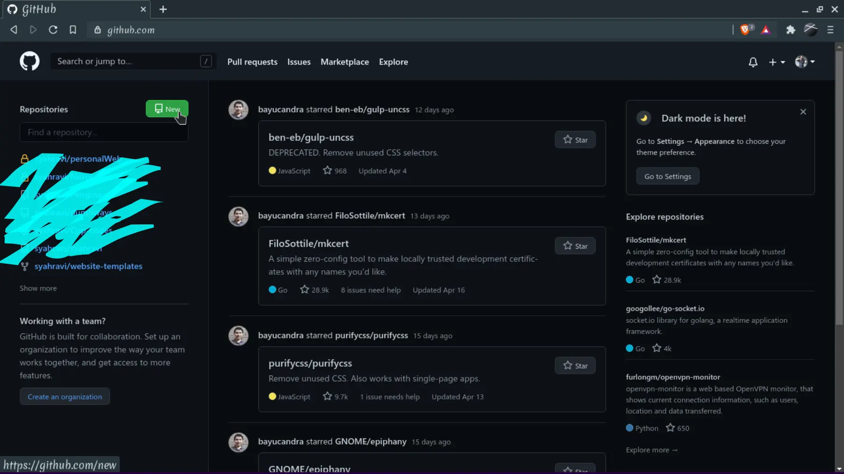Open purifycss/purifycss card title
Viewport: 844px width, 474px height.
tap(310, 363)
